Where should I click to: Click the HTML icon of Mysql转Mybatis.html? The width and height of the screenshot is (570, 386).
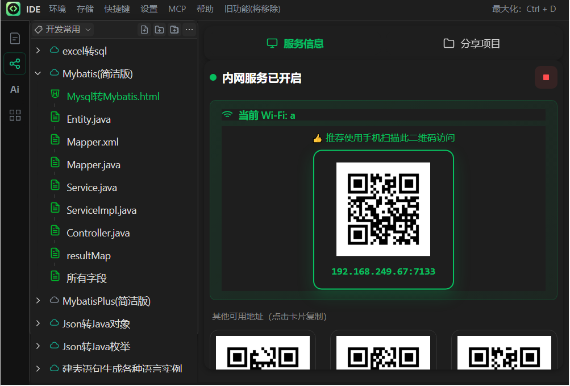click(x=55, y=94)
